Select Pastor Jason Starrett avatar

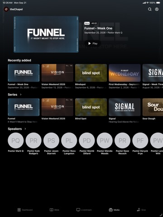[x=51, y=141]
